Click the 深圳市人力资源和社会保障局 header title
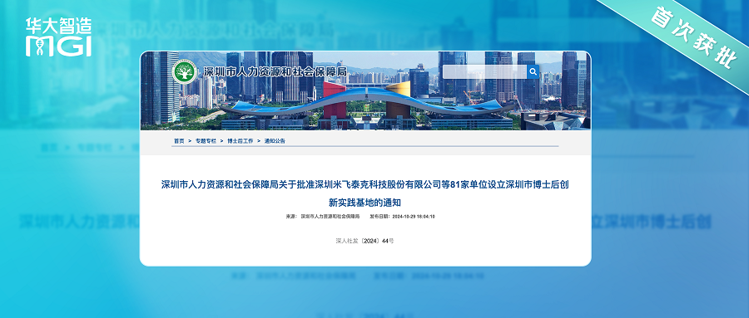Viewport: 749px width, 318px height. tap(275, 73)
